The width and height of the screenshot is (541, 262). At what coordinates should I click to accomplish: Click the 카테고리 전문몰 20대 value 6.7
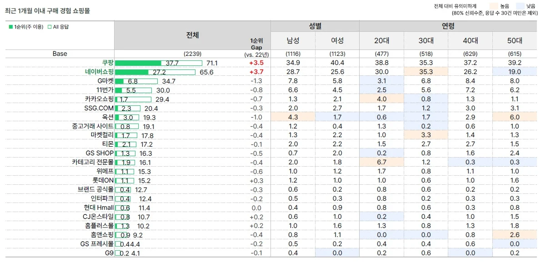(x=381, y=163)
